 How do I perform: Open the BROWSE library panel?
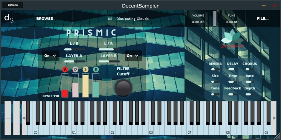(x=45, y=19)
